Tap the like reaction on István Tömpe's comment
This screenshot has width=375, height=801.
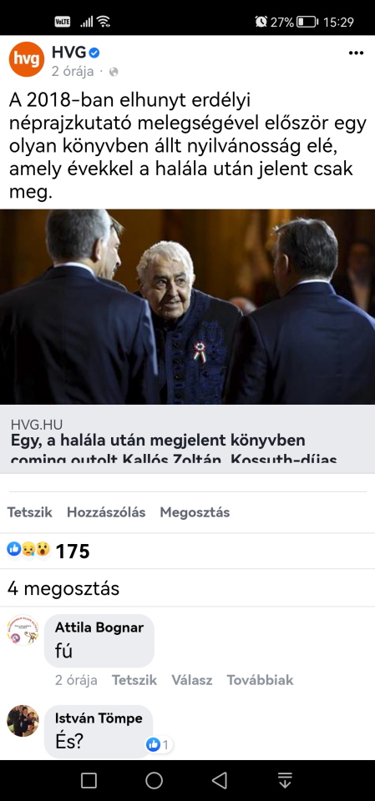tap(158, 745)
